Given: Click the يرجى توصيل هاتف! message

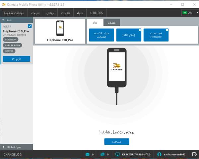Looking at the screenshot, I should pos(117,132).
